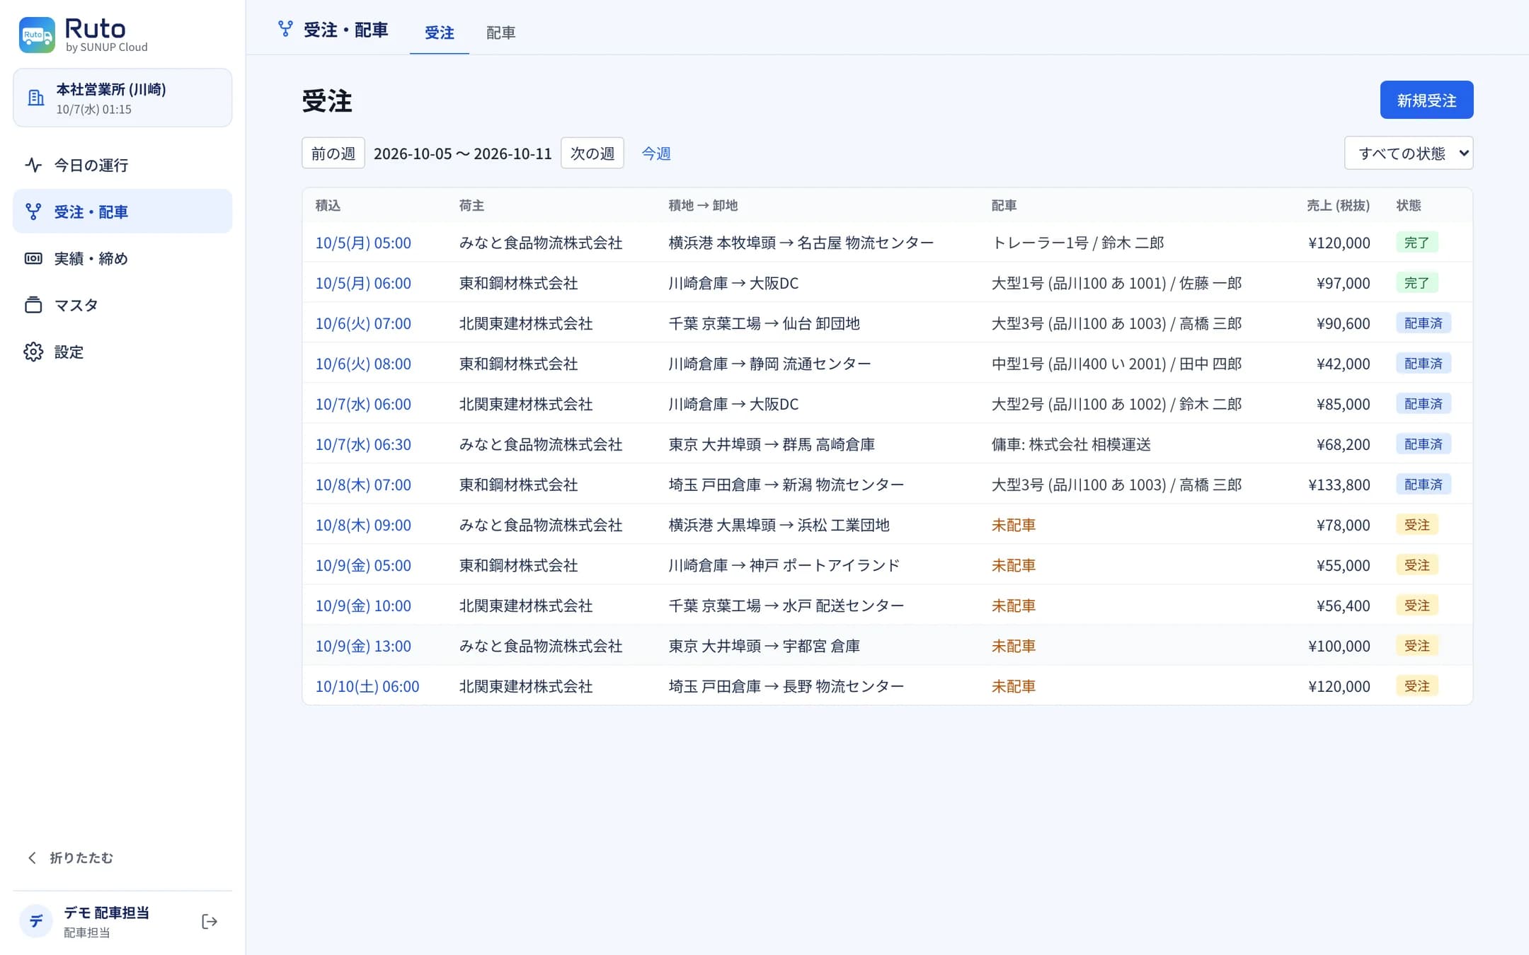Click 売上 (税抜) column header

tap(1338, 205)
